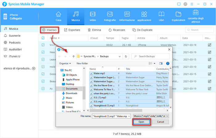Screen dimensions: 216x138
Task: Go up one folder in Open dialog
Action: point(73,56)
